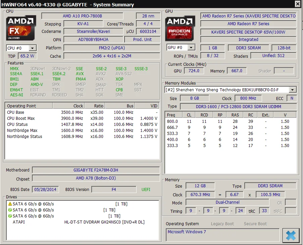Click the warning icon on first SATA drive

click(x=10, y=204)
